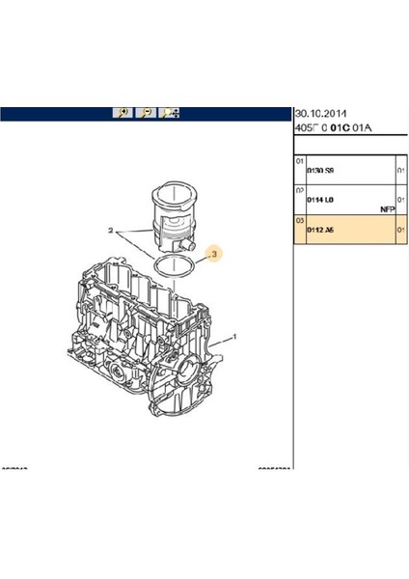Select the zoom and pan tool icon
The width and height of the screenshot is (409, 579).
click(170, 113)
